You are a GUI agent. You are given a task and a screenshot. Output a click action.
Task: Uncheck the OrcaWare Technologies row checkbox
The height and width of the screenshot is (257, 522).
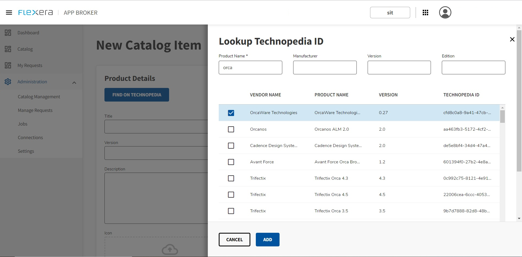click(231, 113)
